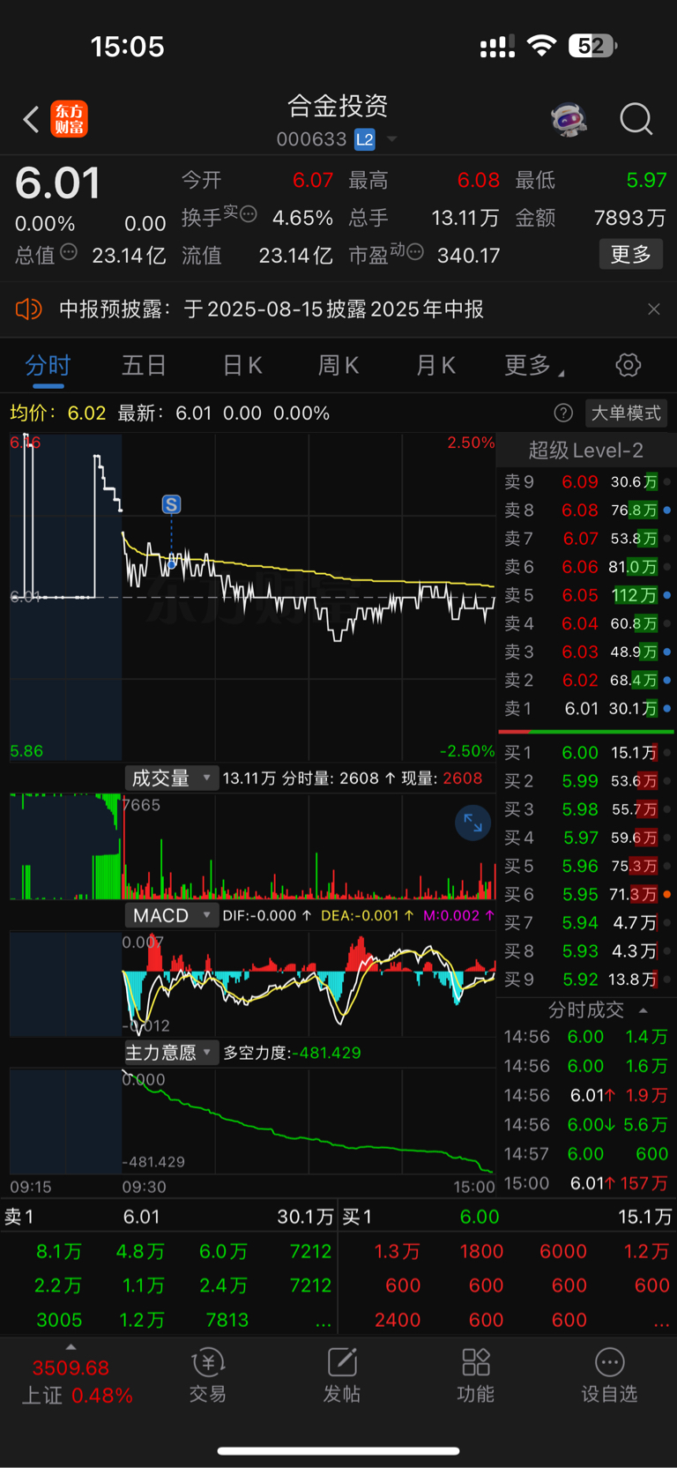Tap info icon beside 换手

249,212
